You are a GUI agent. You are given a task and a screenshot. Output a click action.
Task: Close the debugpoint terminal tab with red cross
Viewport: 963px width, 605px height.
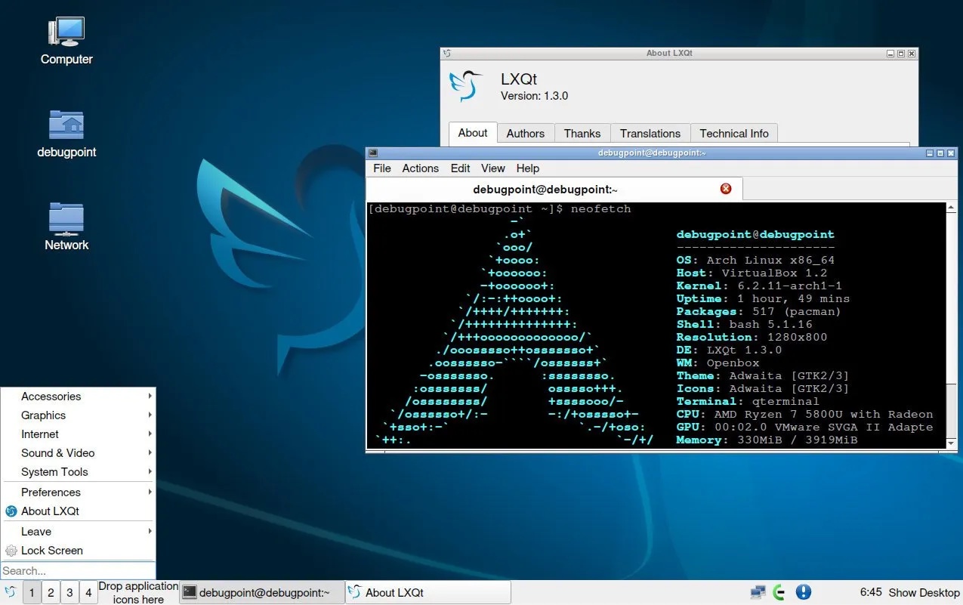(x=725, y=189)
